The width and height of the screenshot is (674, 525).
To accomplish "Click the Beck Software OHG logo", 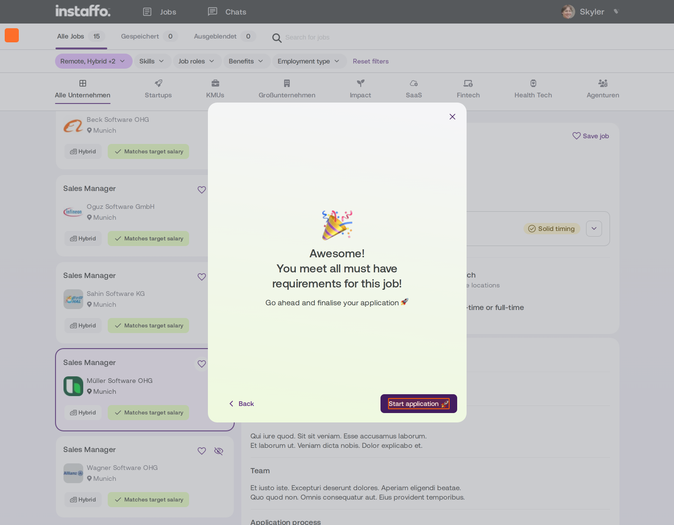I will pos(73,125).
